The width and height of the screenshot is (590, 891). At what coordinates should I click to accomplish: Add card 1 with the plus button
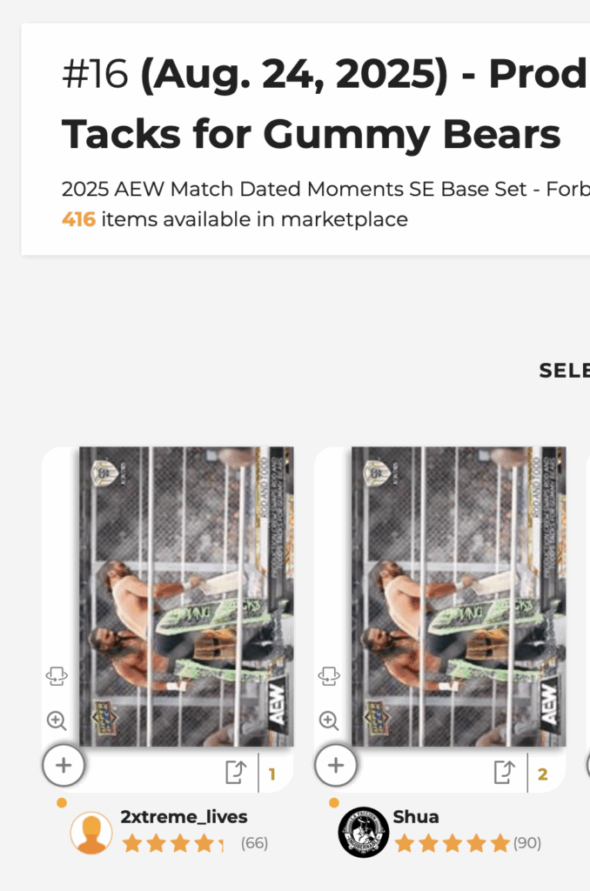click(64, 766)
